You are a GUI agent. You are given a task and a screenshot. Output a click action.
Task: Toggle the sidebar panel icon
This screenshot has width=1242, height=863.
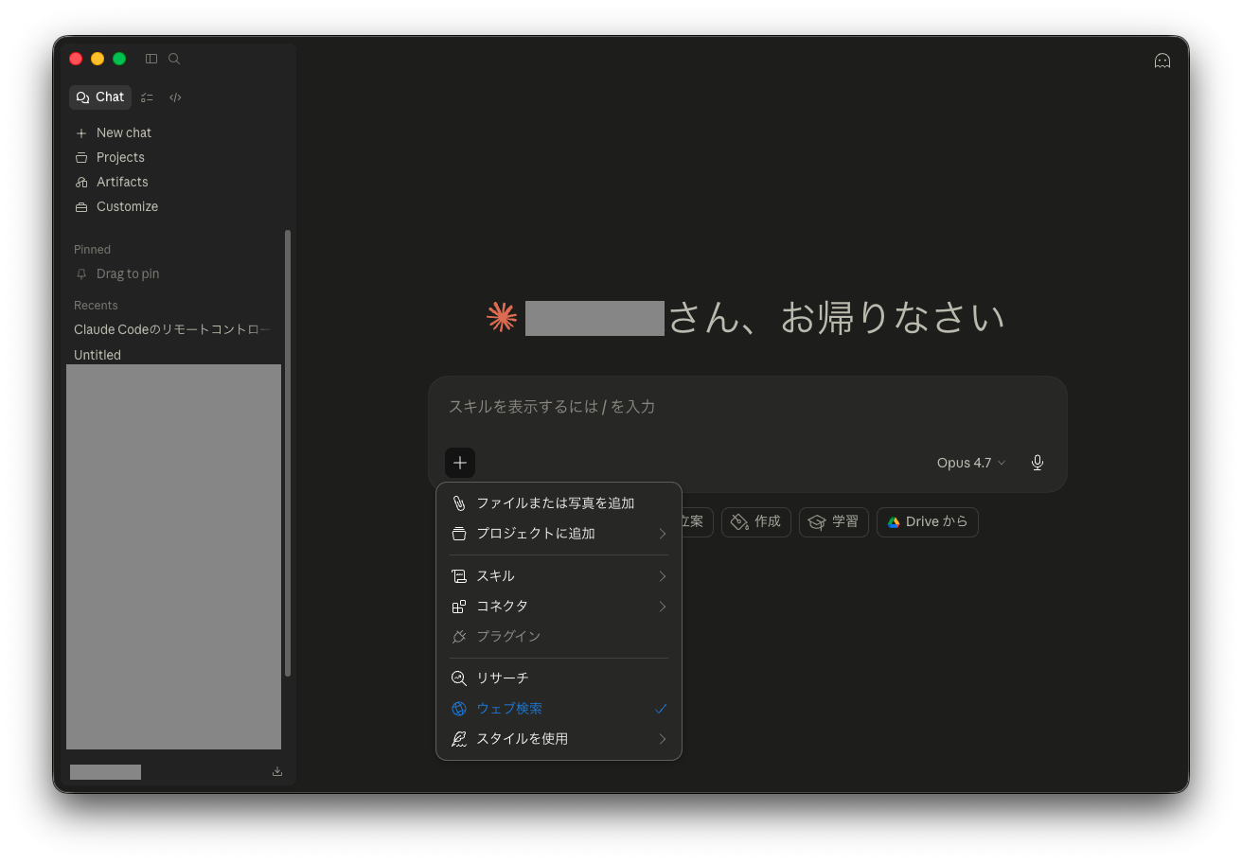click(151, 59)
